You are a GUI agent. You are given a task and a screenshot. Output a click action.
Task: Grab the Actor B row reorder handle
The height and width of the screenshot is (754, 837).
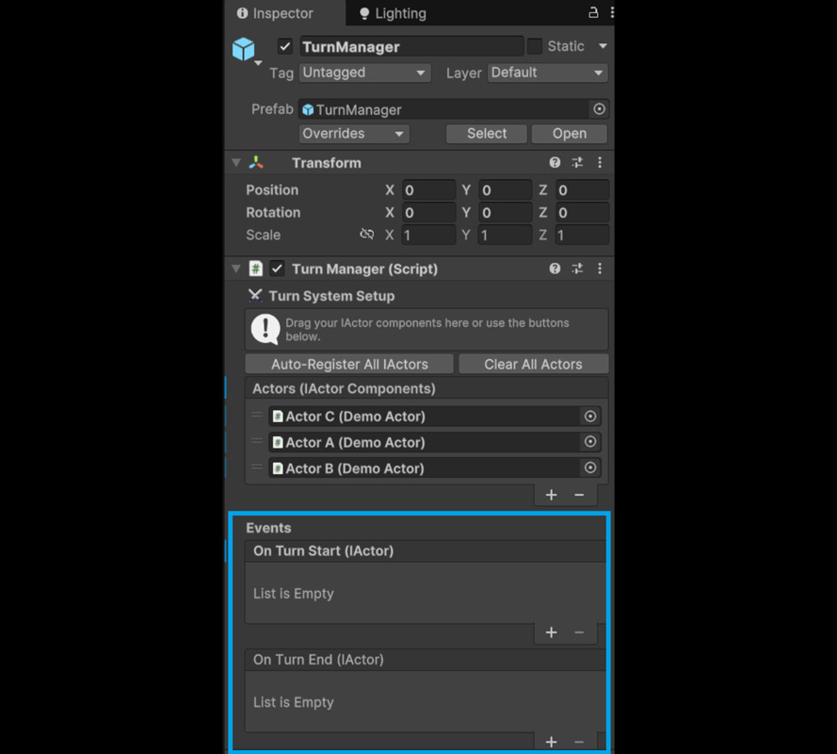[x=257, y=467]
